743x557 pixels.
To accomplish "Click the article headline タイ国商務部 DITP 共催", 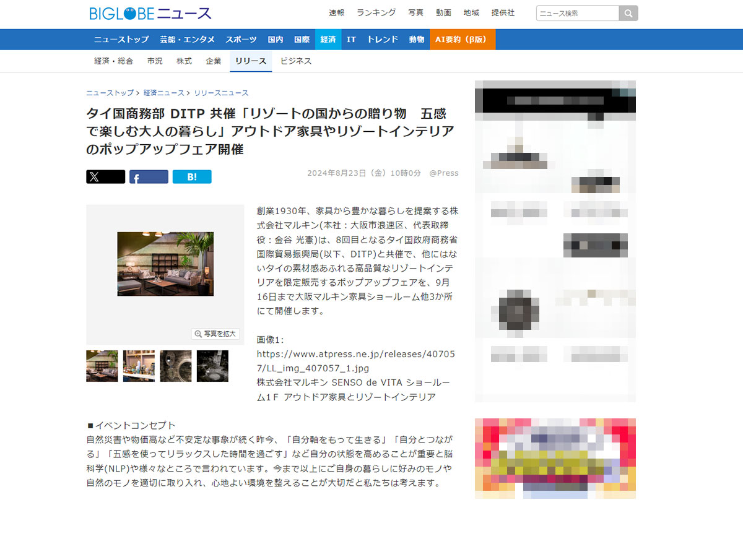I will pos(270,132).
